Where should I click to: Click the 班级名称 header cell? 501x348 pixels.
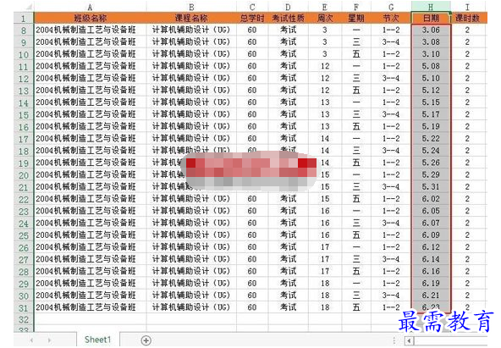pyautogui.click(x=90, y=19)
